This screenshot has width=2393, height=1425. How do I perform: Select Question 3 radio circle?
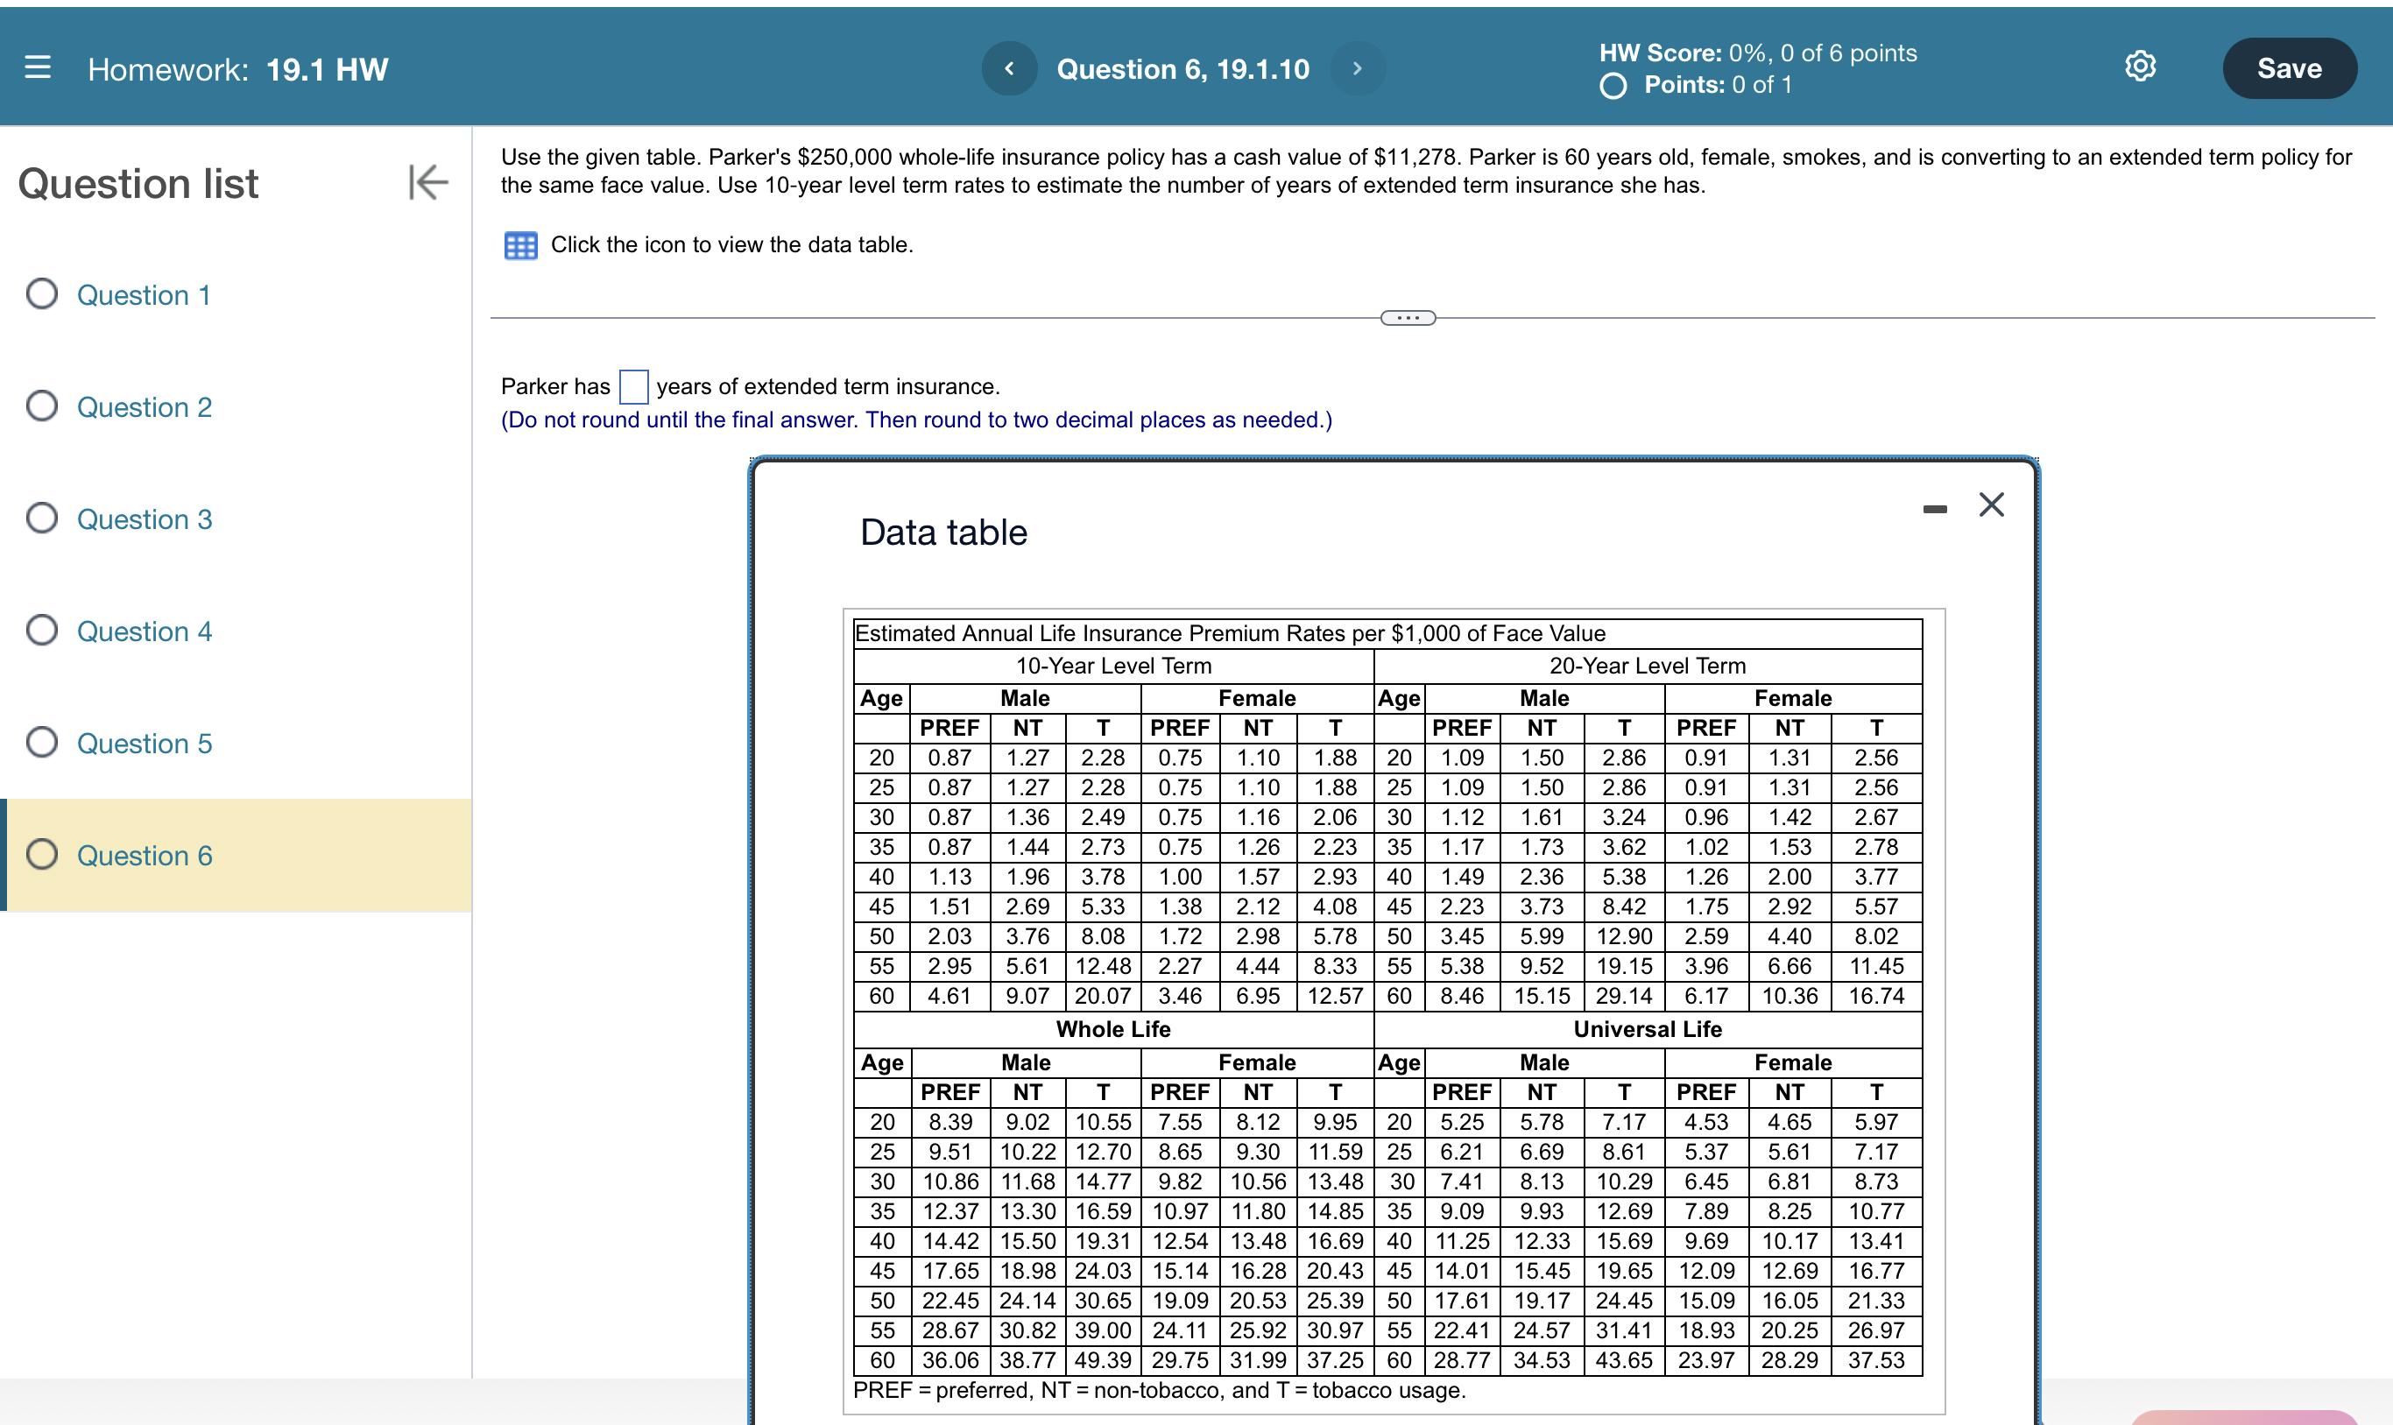pyautogui.click(x=41, y=519)
